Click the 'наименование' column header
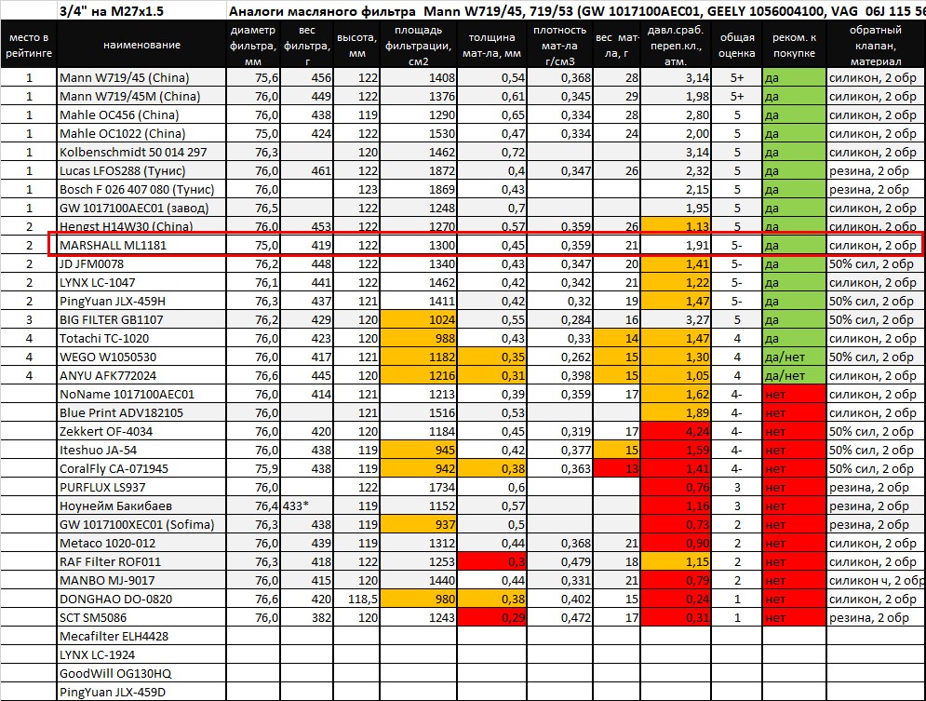This screenshot has width=926, height=701. [141, 45]
